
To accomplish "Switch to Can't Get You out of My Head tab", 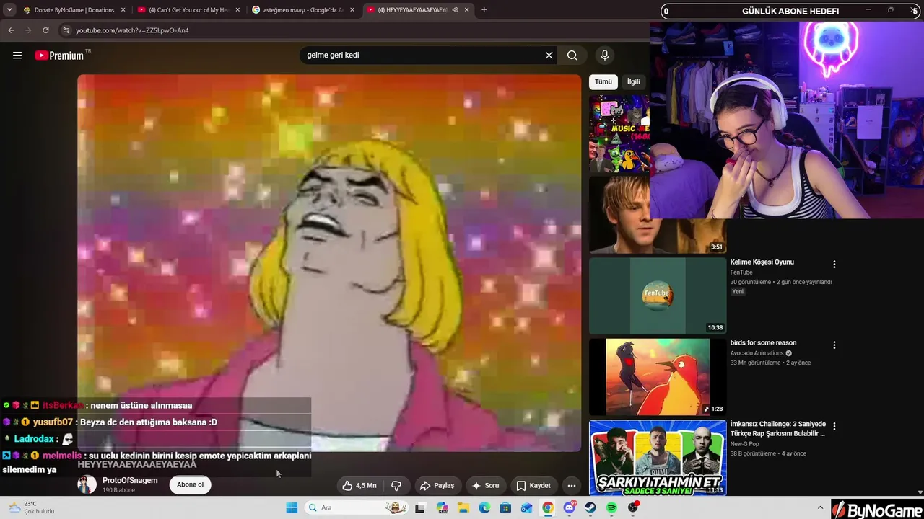I will coord(189,10).
